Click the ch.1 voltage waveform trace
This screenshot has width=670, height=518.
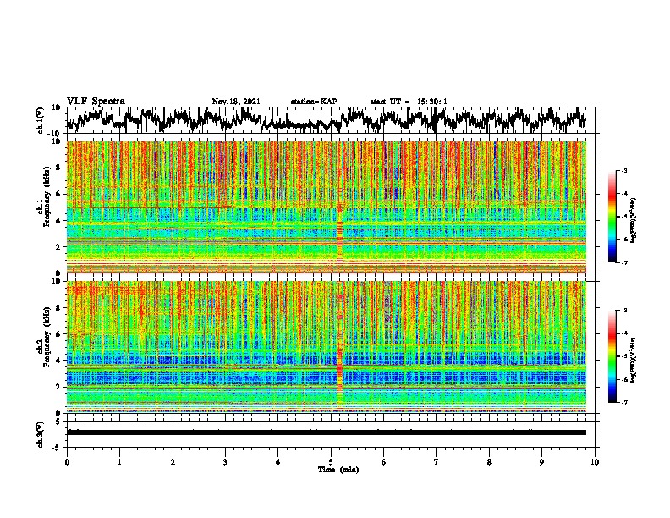[326, 120]
